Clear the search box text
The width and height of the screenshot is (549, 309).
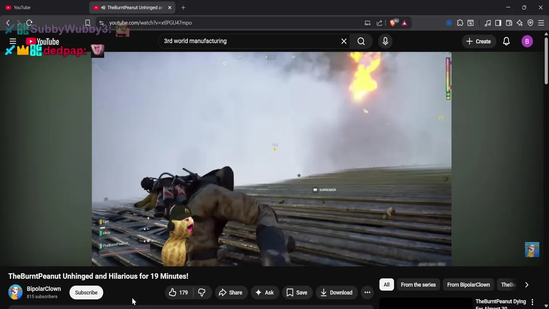click(344, 41)
